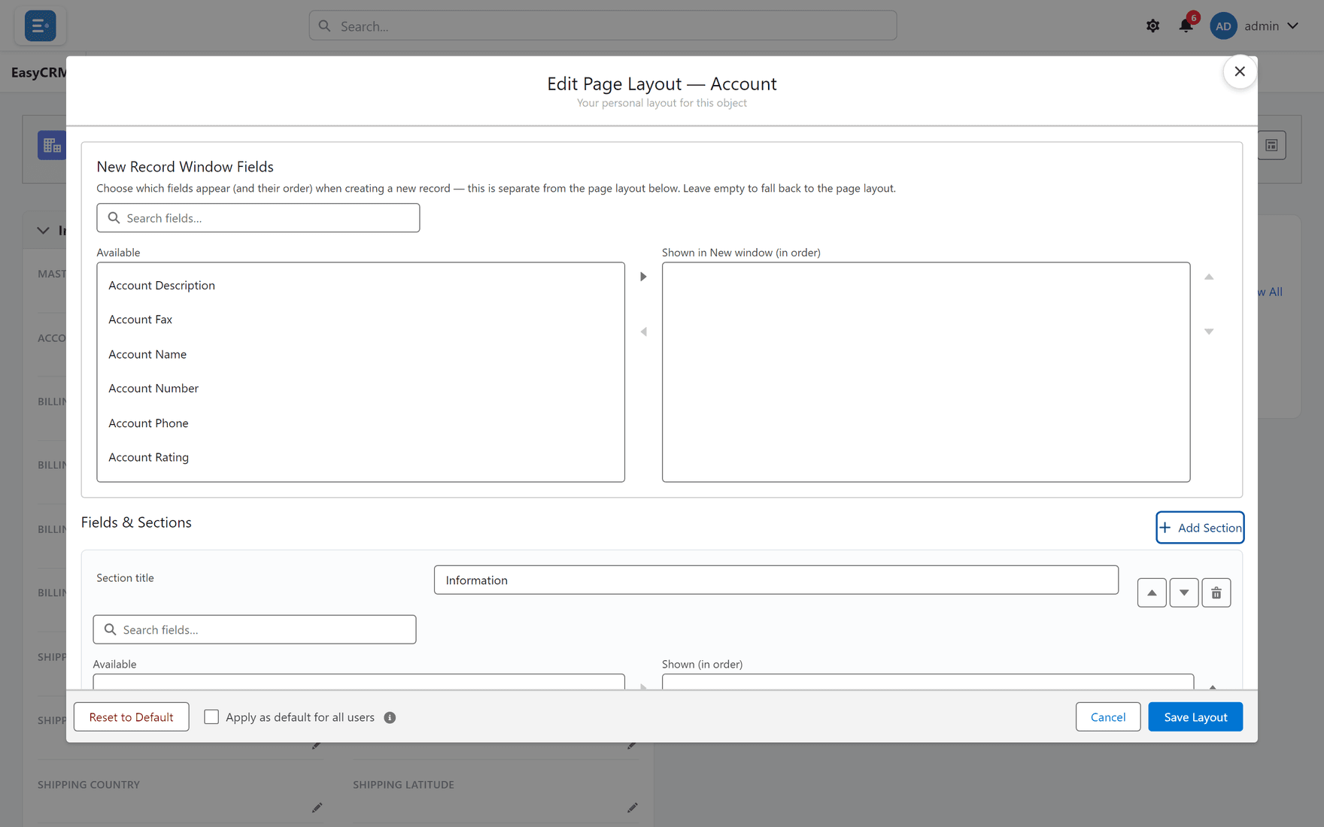Edit the Shipping Latitude field pencil
Screen dimensions: 1324x827
[632, 807]
